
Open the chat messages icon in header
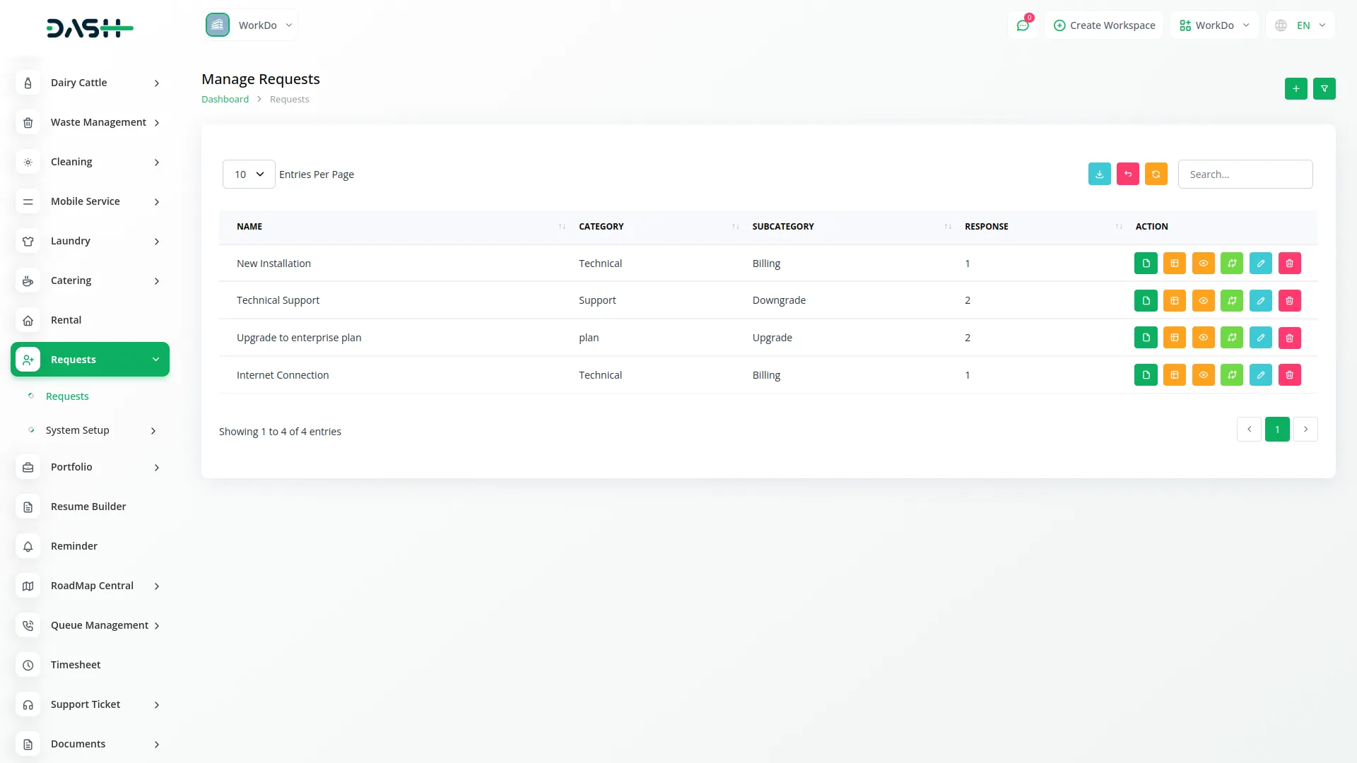[1023, 25]
